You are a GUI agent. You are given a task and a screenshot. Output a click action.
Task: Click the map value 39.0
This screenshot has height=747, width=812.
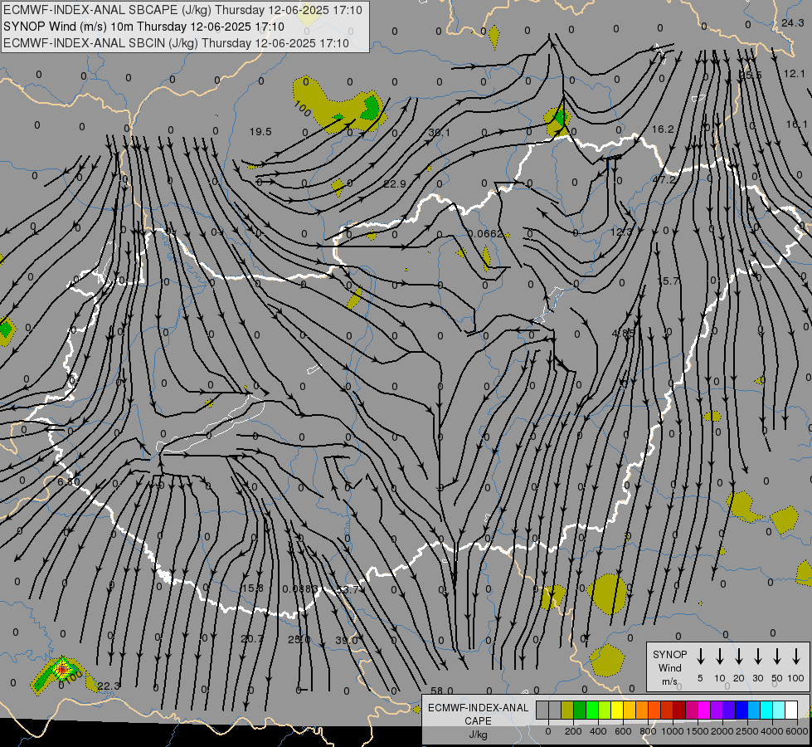coord(347,640)
